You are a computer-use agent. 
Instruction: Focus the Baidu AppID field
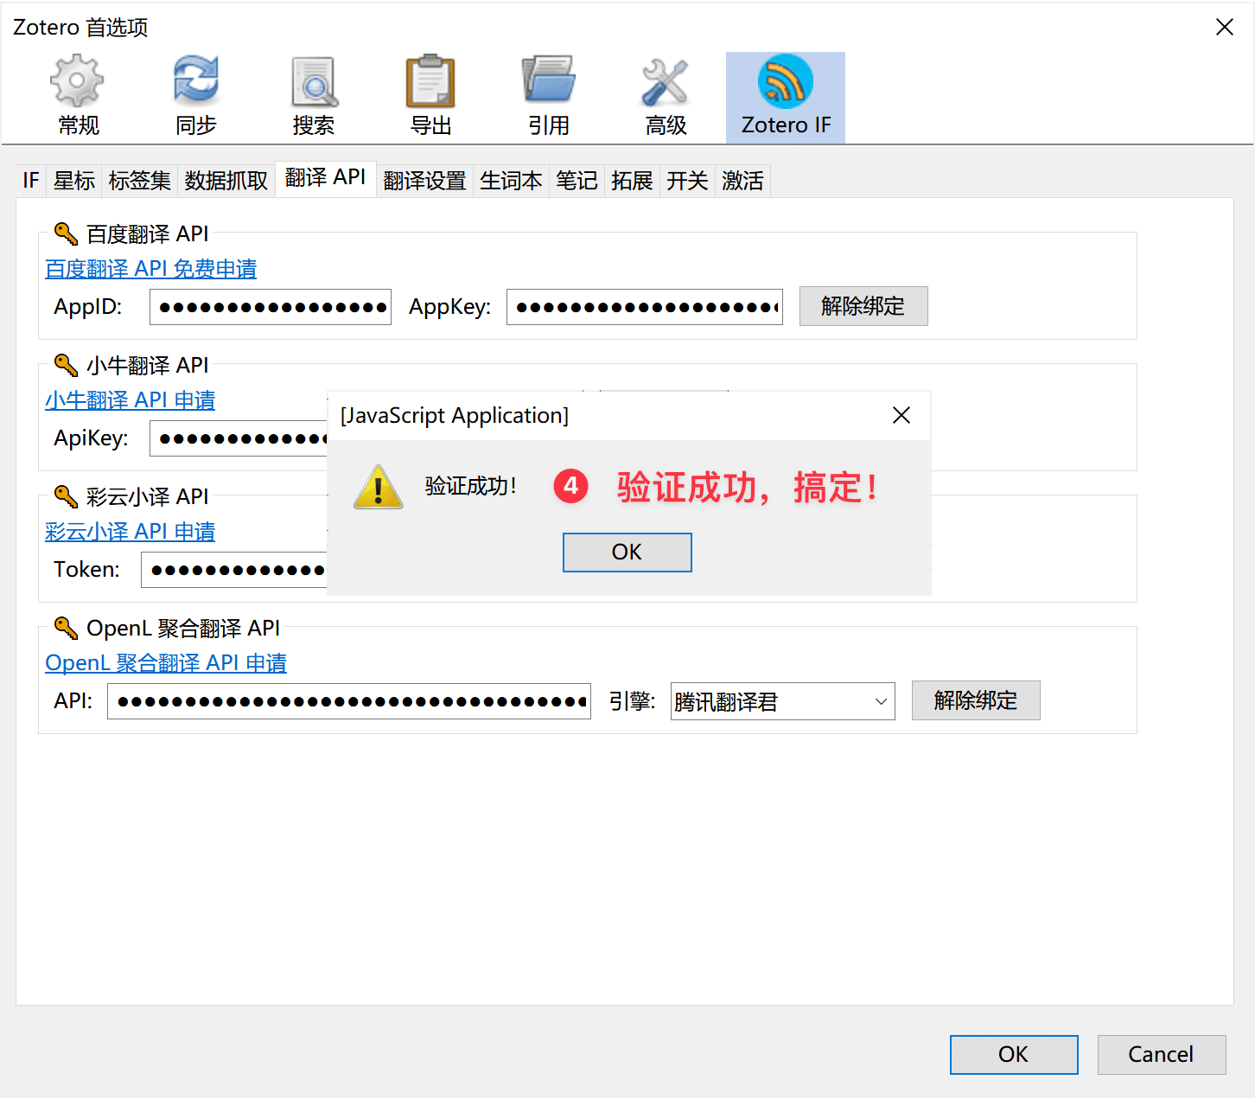(x=271, y=307)
